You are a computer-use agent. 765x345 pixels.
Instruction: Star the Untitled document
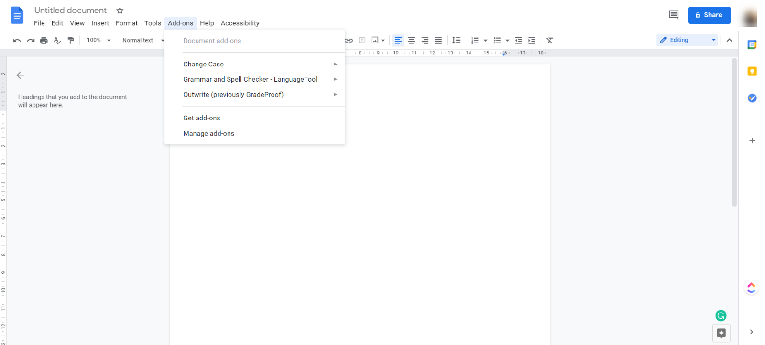[x=120, y=11]
